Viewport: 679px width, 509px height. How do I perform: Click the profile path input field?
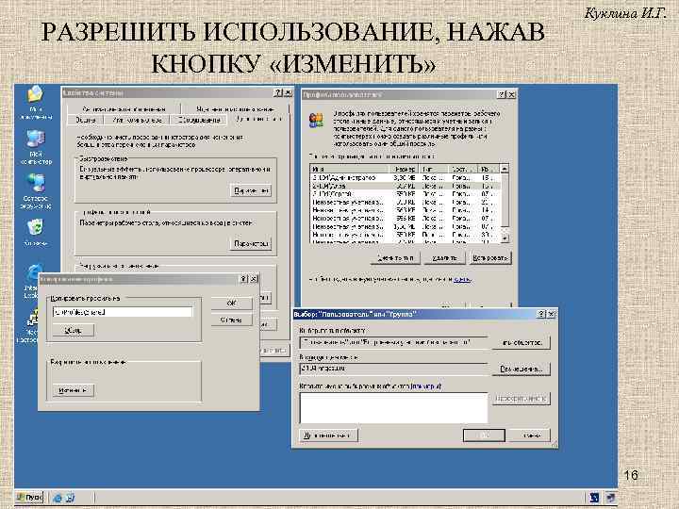pyautogui.click(x=123, y=312)
